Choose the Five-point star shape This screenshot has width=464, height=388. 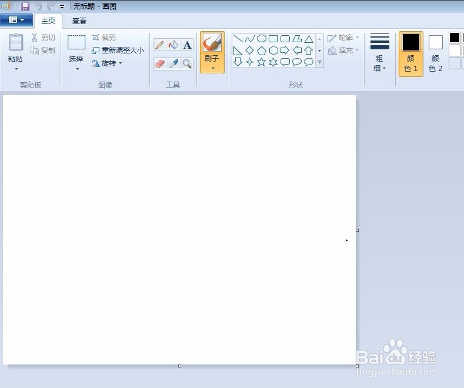[262, 62]
